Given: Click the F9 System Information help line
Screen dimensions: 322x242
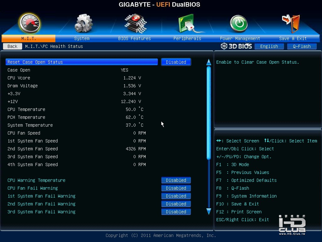Looking at the screenshot, I should (x=247, y=196).
